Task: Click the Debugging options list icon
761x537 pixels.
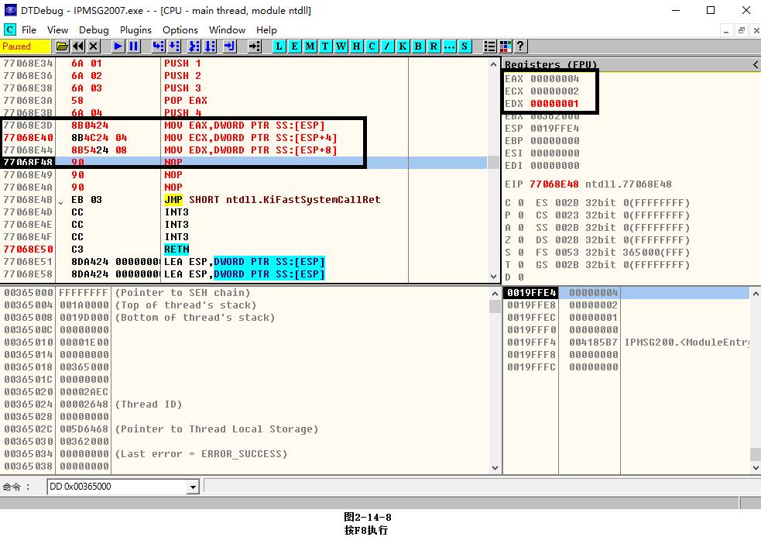Action: point(490,46)
